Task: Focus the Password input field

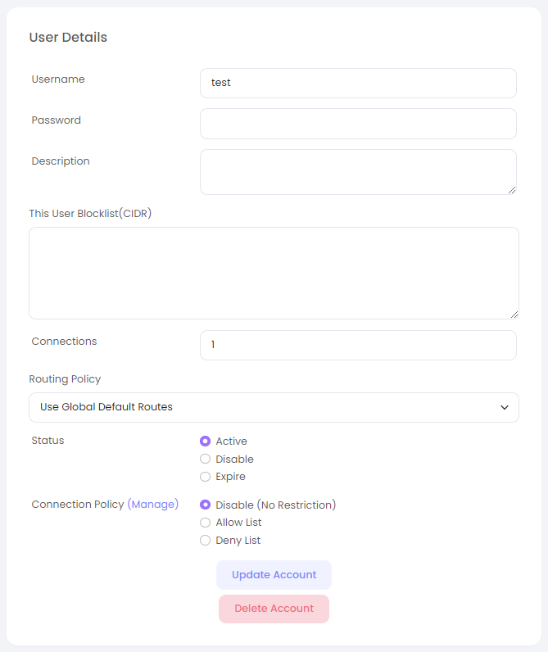Action: (358, 124)
